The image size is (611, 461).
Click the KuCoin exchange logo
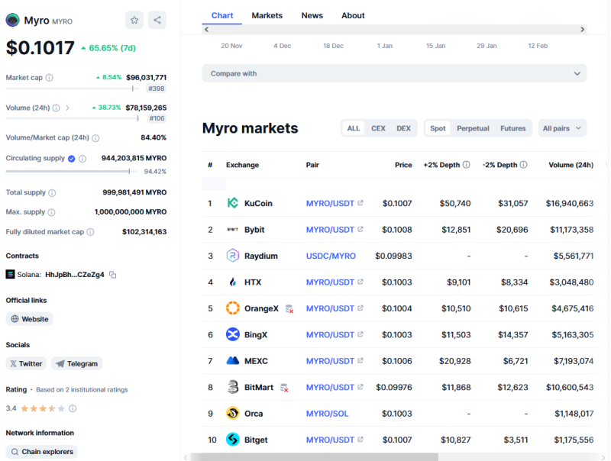pyautogui.click(x=233, y=203)
